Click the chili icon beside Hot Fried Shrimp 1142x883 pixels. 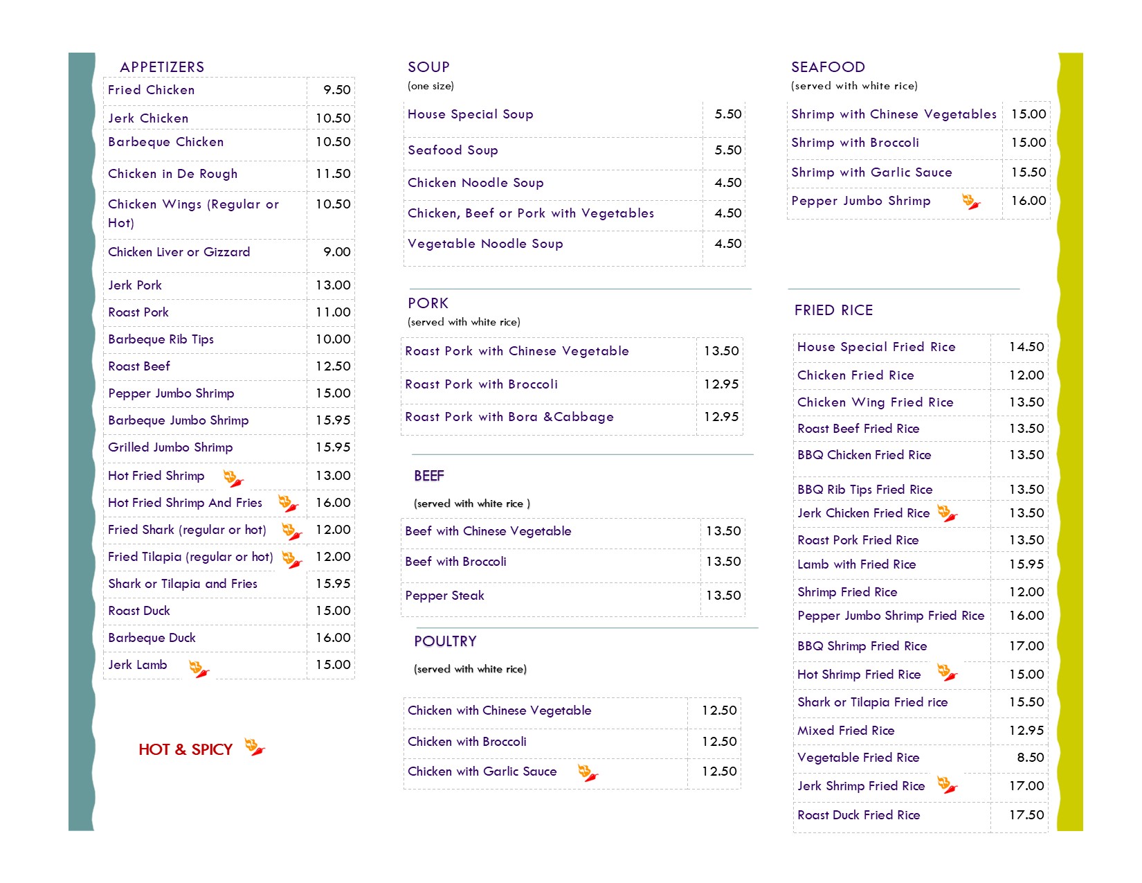pos(233,478)
